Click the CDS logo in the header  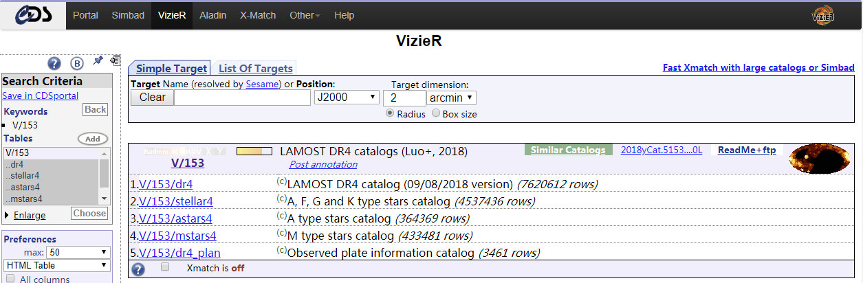click(32, 15)
